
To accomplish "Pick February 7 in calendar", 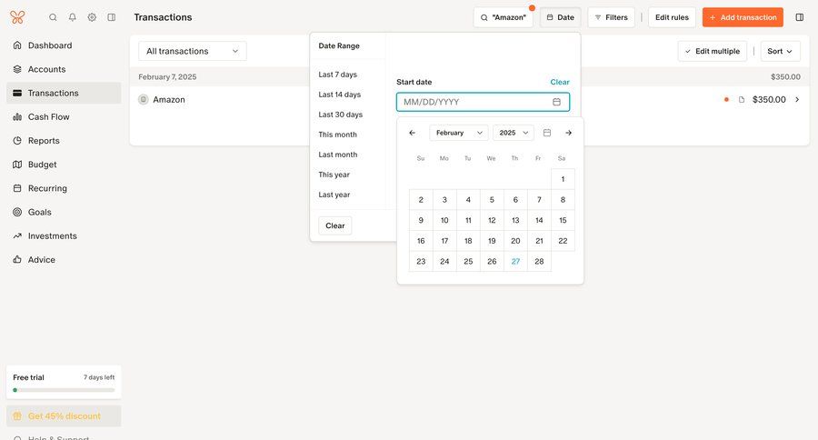I will 539,199.
